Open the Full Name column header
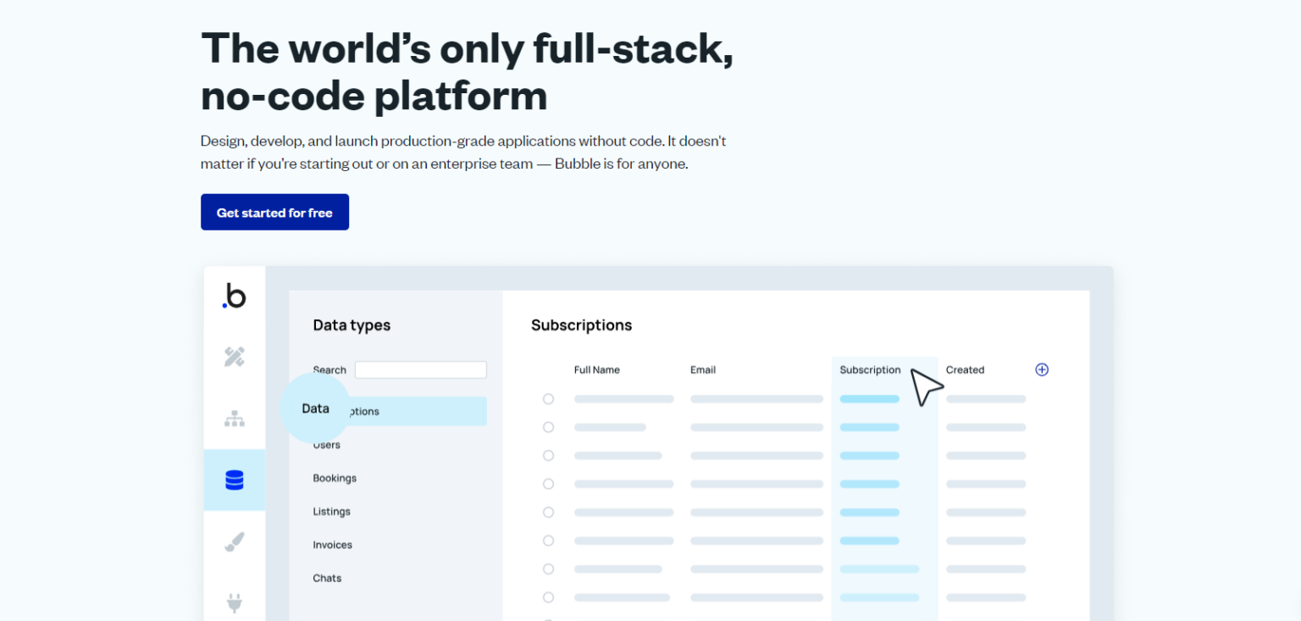The height and width of the screenshot is (621, 1301). pyautogui.click(x=597, y=369)
